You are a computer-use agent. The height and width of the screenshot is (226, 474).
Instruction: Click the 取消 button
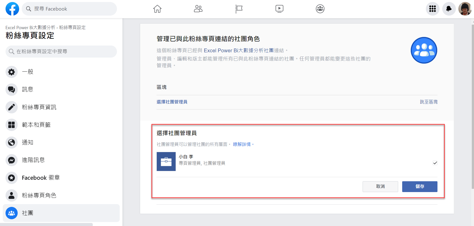coord(380,187)
